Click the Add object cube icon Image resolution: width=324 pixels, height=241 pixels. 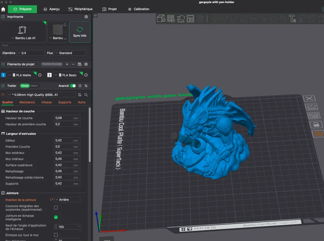(161, 18)
